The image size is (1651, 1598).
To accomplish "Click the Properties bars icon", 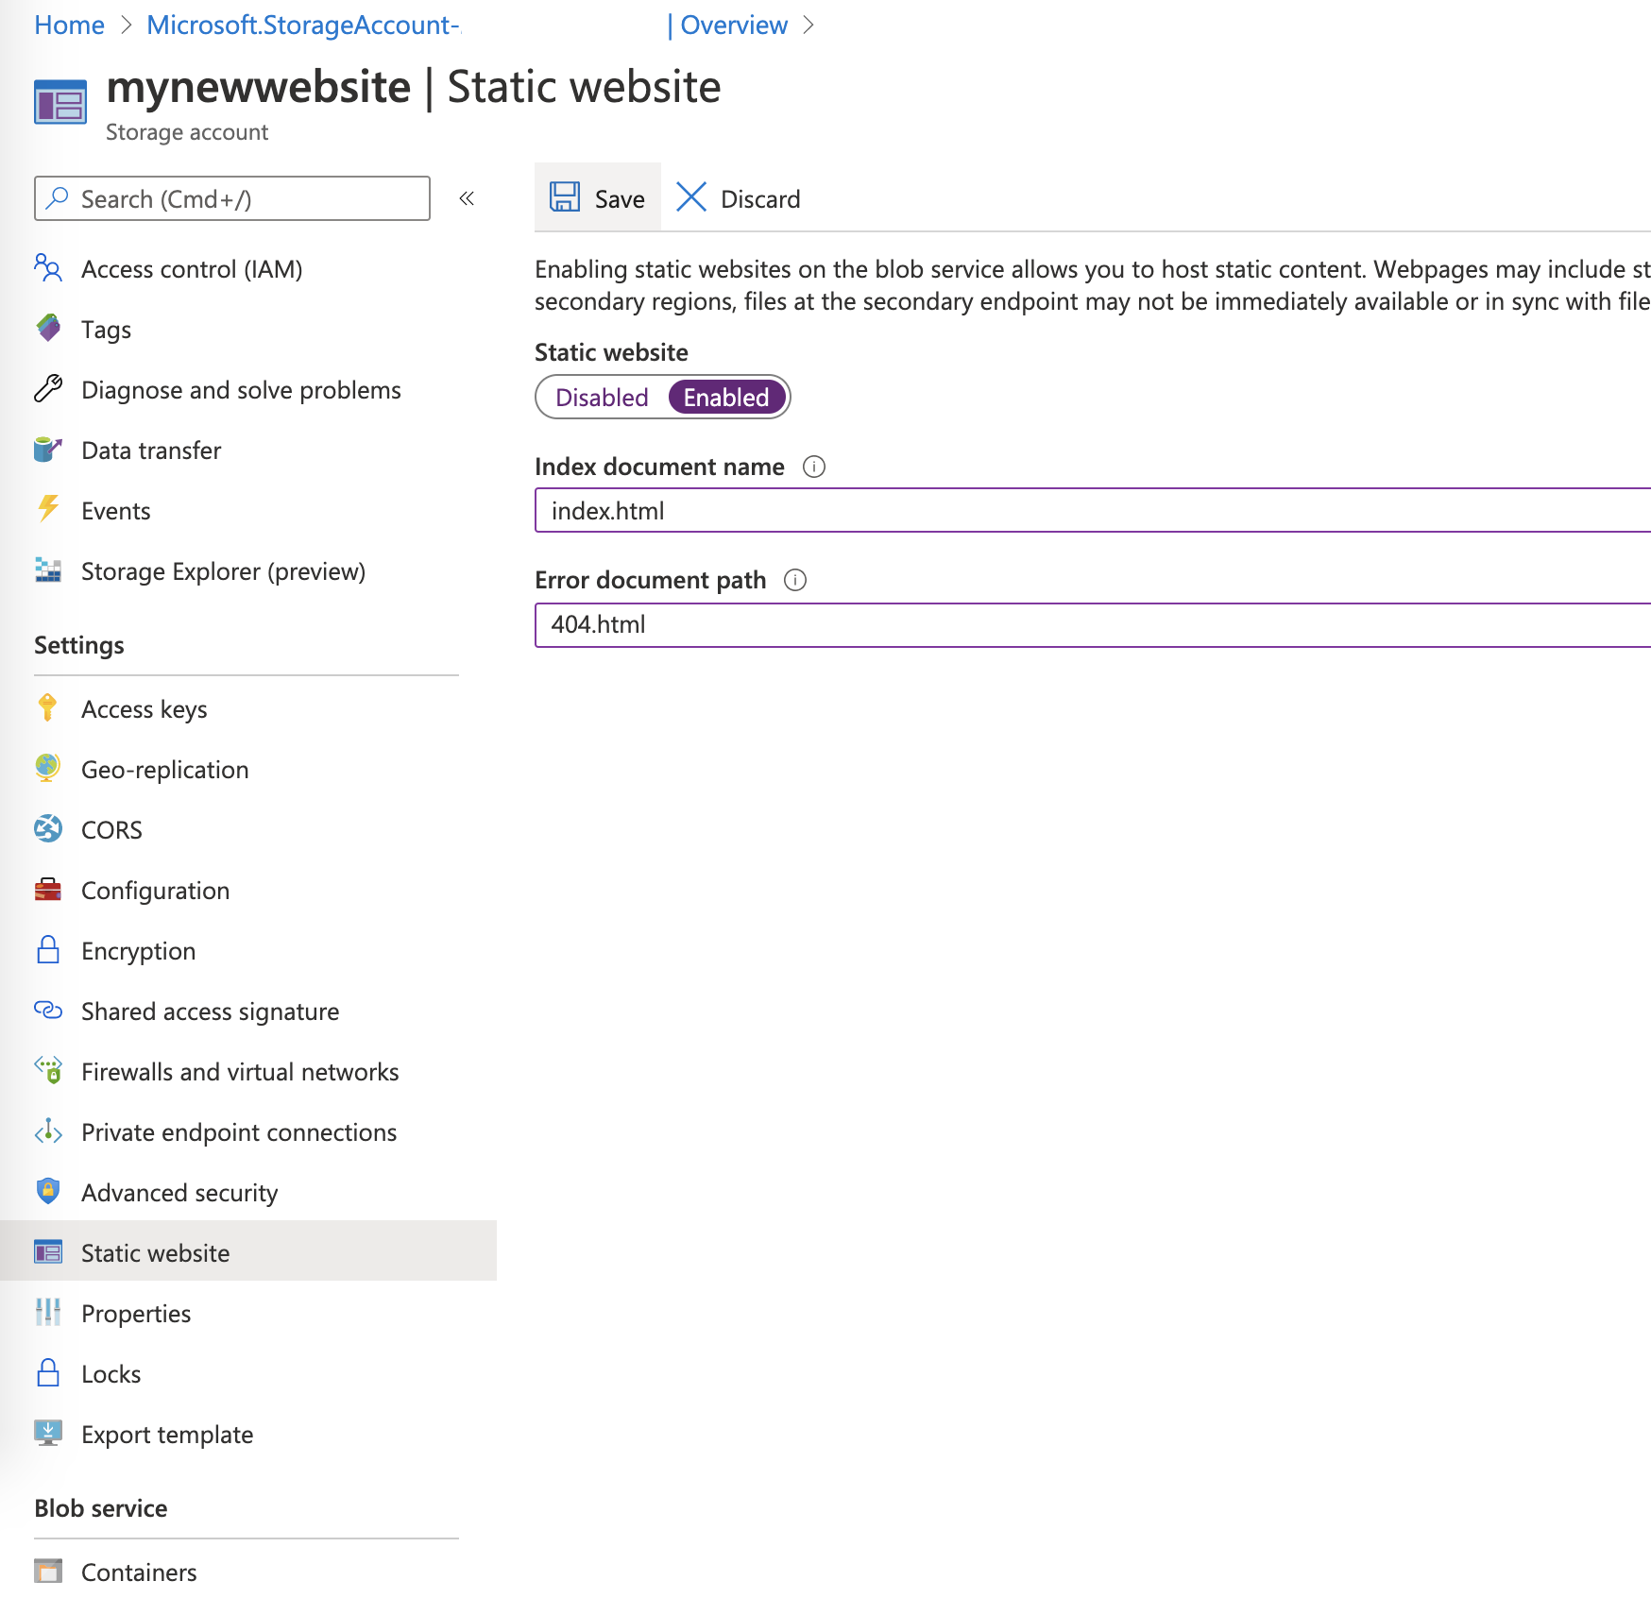I will coord(48,1313).
